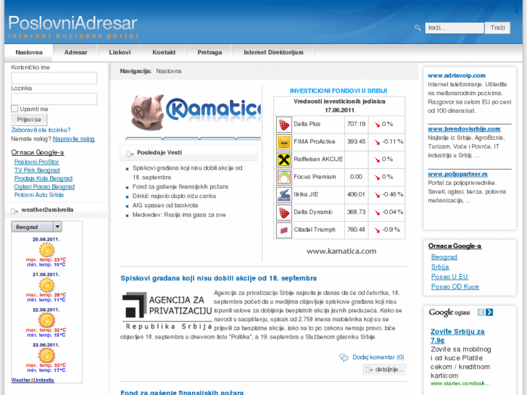Open the Adresar tab
This screenshot has height=395, width=527.
[75, 52]
